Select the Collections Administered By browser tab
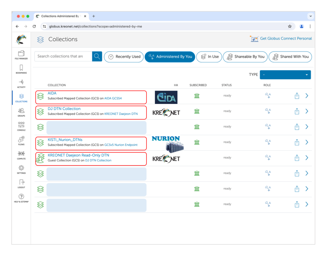Viewport: 327px width, 255px height. click(x=61, y=16)
